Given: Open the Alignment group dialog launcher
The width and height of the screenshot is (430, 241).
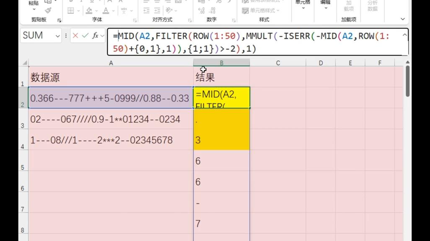Looking at the screenshot, I should click(x=190, y=20).
